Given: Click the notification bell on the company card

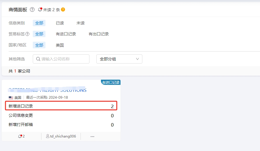Looking at the screenshot, I should 20,136.
